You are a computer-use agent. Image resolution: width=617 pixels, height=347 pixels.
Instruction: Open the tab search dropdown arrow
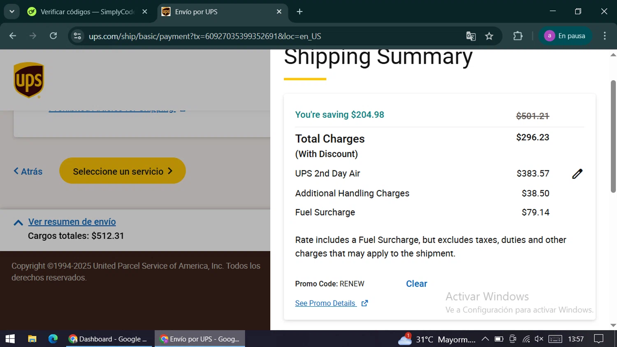tap(12, 12)
